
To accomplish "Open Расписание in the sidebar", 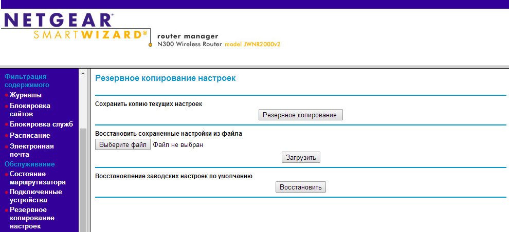I will click(30, 135).
